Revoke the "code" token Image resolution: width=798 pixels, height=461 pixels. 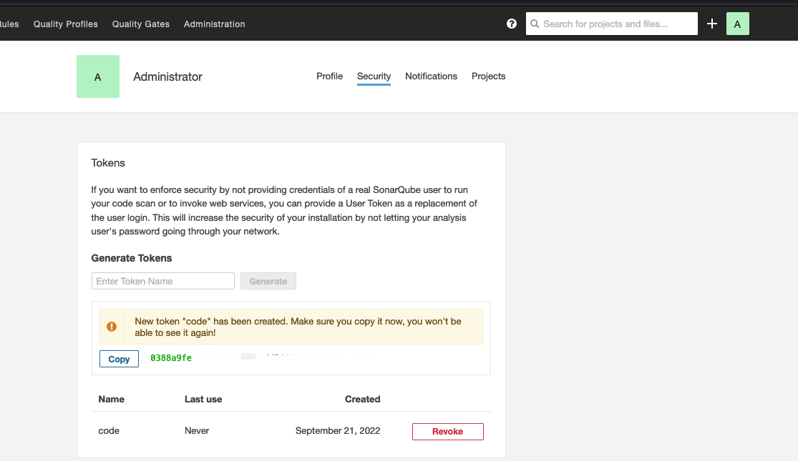pos(447,431)
